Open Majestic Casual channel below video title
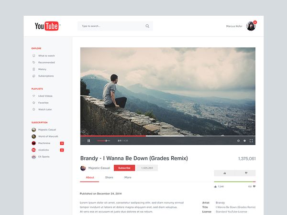The width and height of the screenshot is (287, 215). point(99,168)
